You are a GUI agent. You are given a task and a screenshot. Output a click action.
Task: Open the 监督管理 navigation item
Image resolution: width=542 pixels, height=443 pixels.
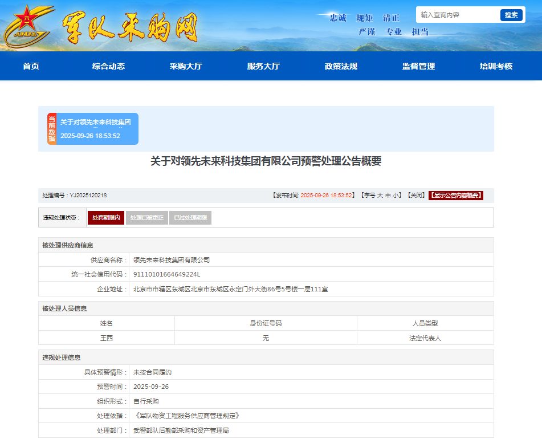418,66
